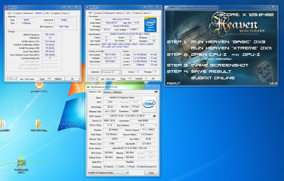Open About in Heaven benchmark app
This screenshot has width=284, height=181.
(x=173, y=83)
